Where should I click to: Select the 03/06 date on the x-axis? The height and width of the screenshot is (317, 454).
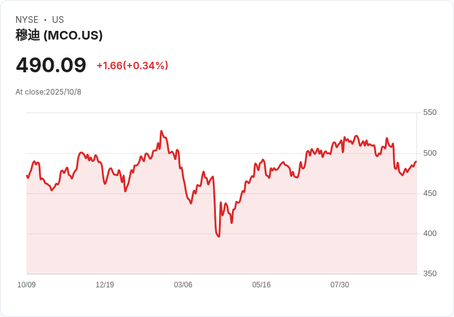pos(183,284)
